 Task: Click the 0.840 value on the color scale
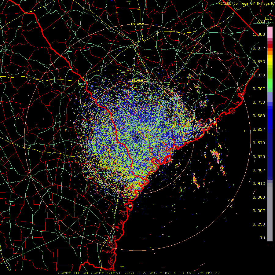(259, 75)
